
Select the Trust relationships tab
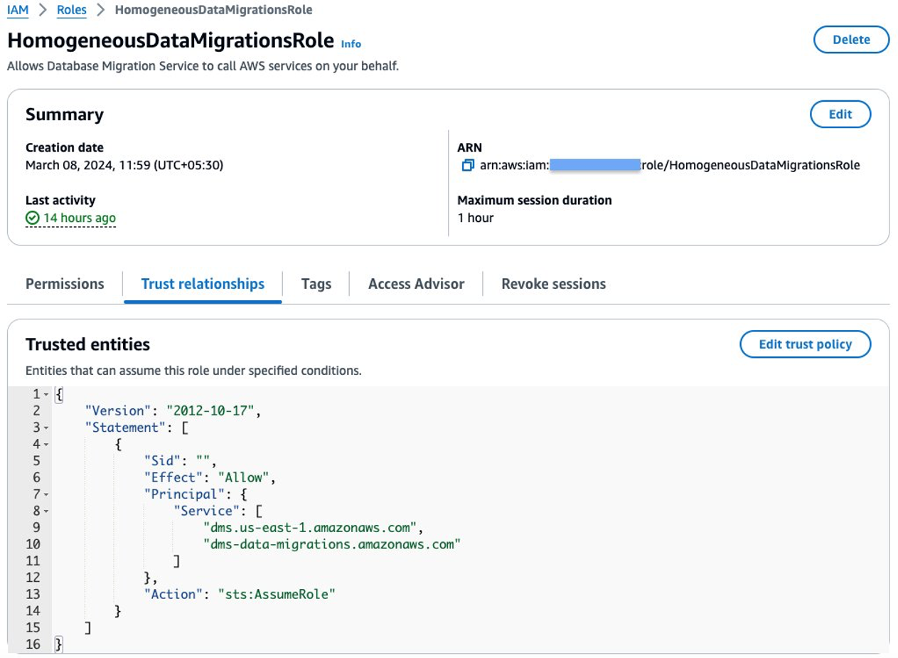click(x=203, y=284)
